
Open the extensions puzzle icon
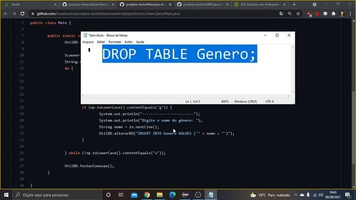[334, 14]
